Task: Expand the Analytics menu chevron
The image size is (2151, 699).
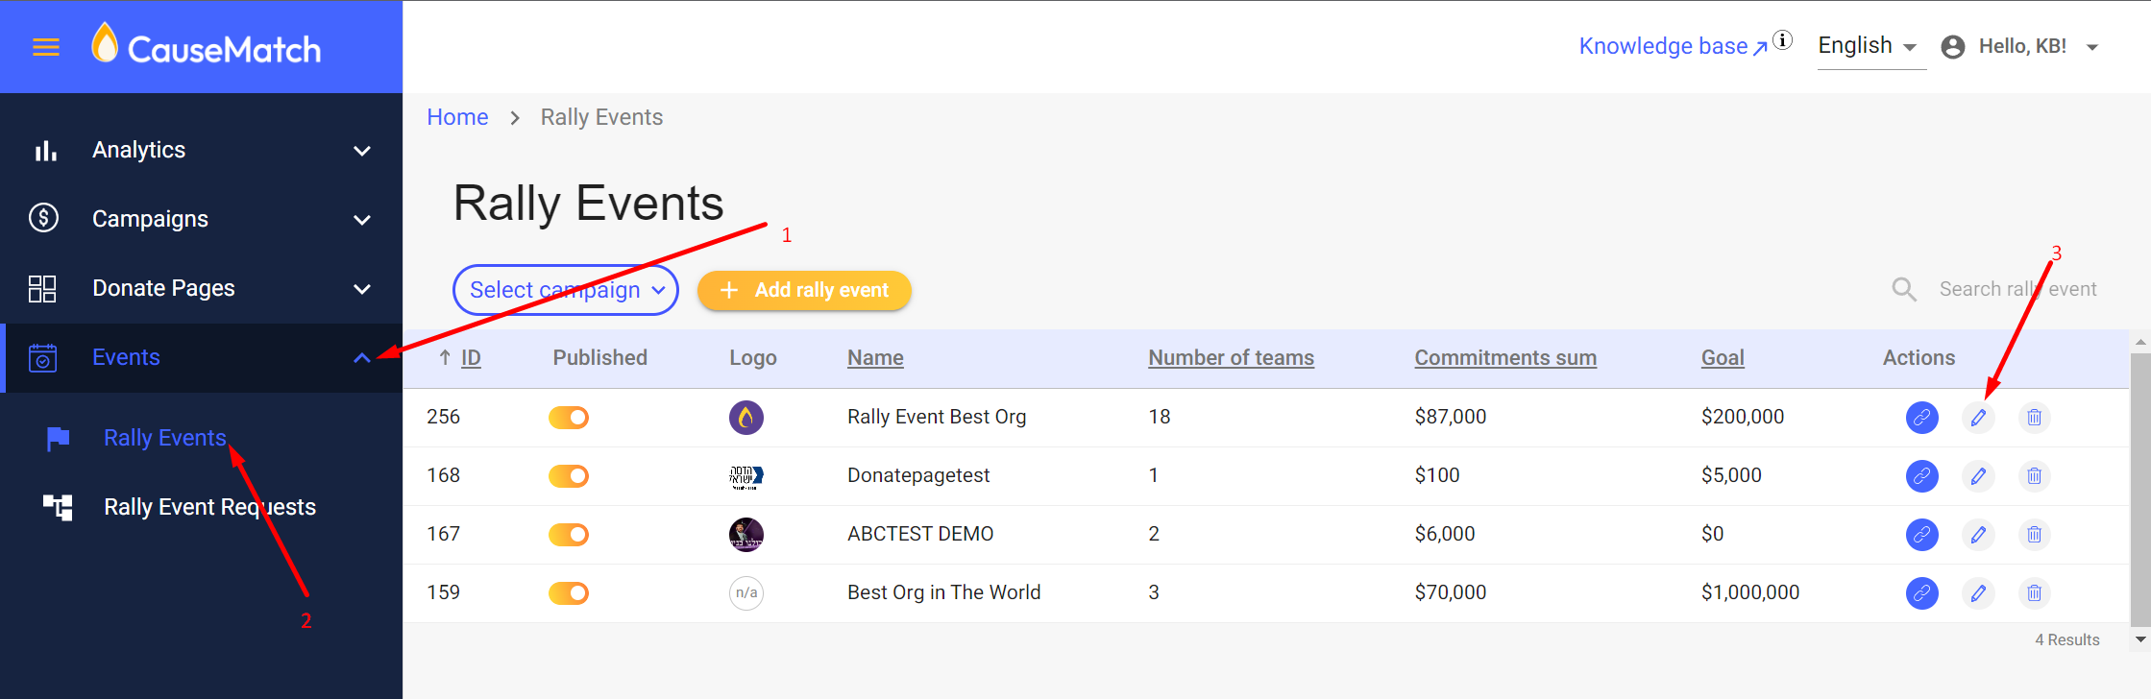Action: pos(362,151)
